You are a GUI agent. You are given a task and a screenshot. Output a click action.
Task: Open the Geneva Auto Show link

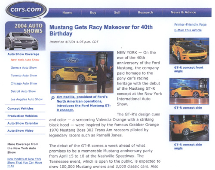pyautogui.click(x=24, y=68)
